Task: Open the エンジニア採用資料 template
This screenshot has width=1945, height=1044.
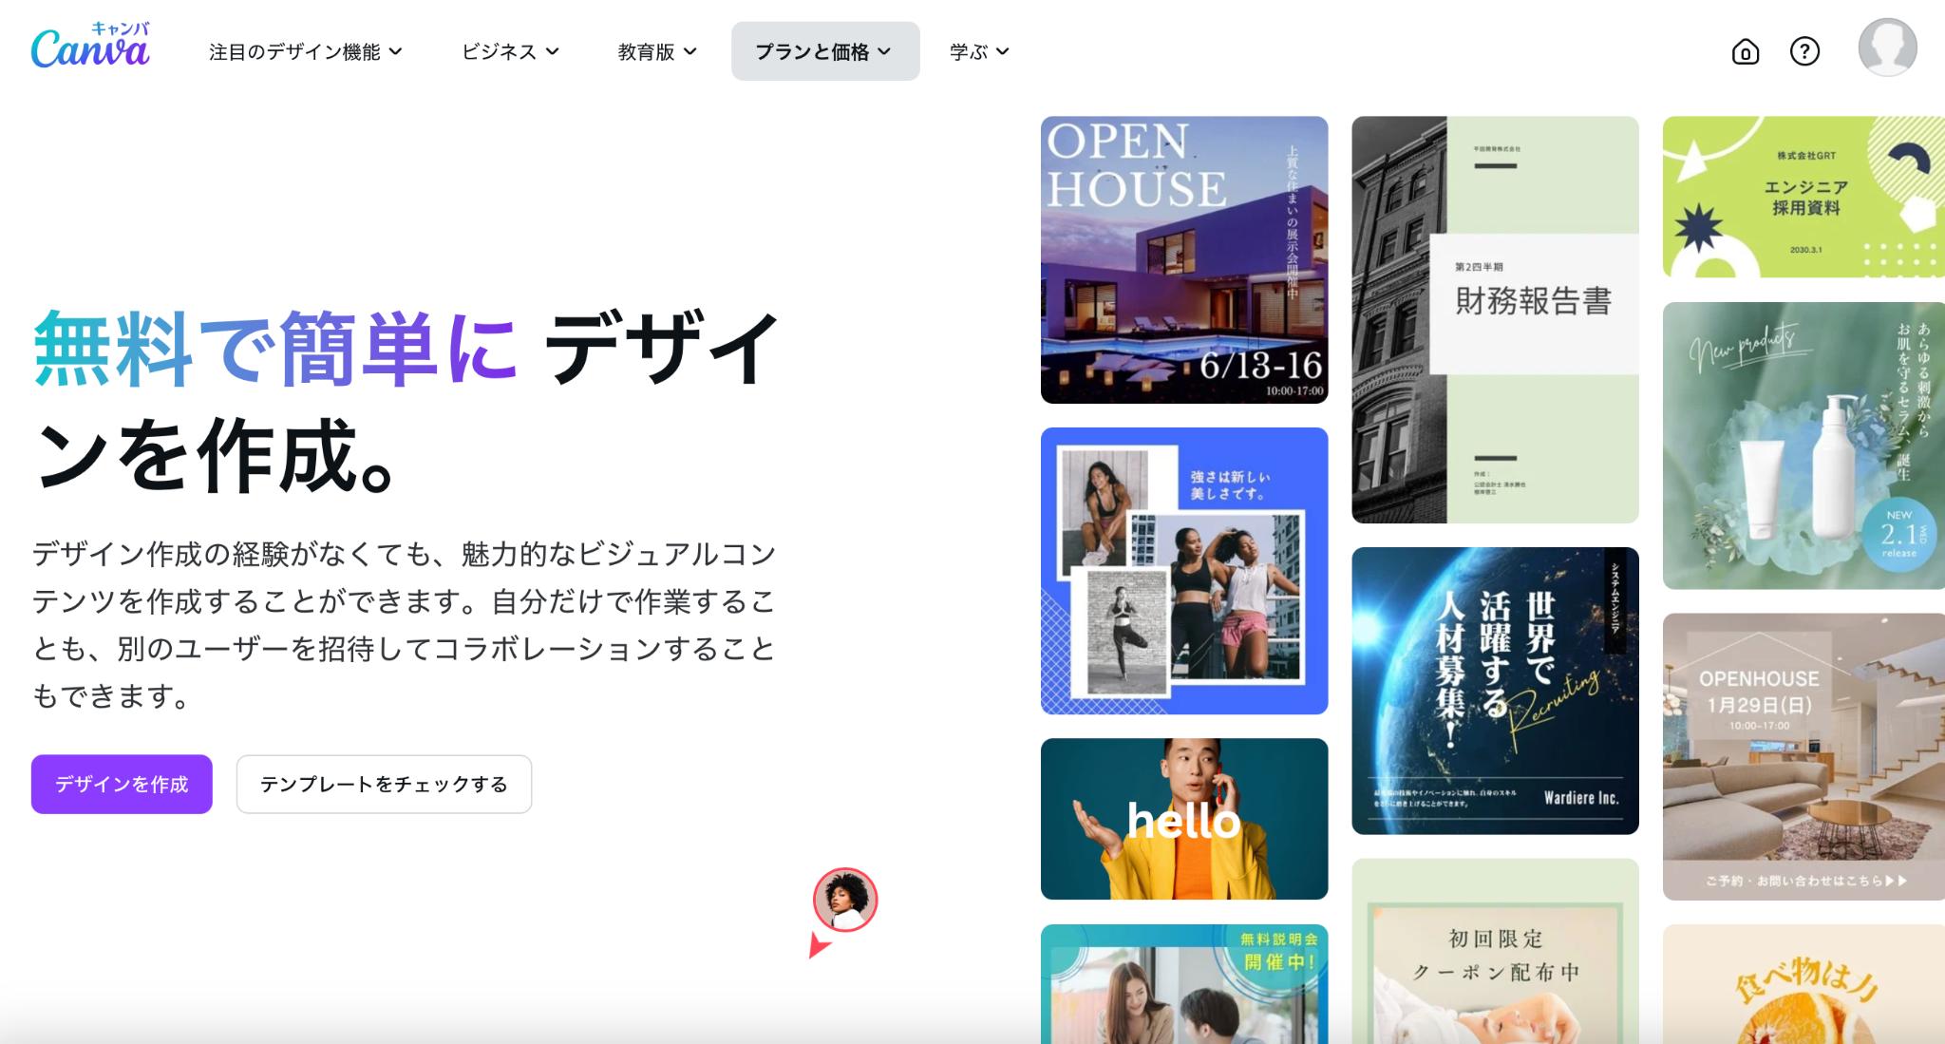Action: tap(1803, 197)
